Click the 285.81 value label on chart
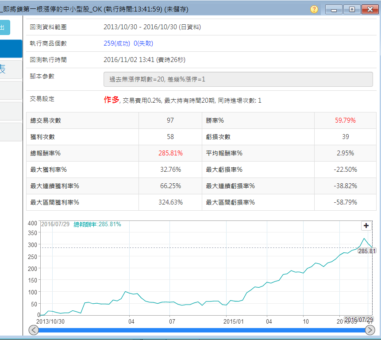Viewport: 381px width, 340px height. point(366,251)
